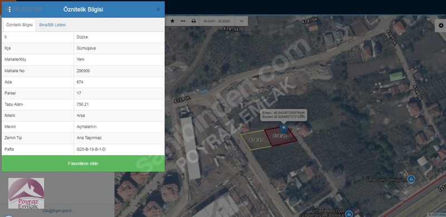Click the Enlem/Boylam coordinate tooltip
The width and height of the screenshot is (446, 217).
coord(284,115)
